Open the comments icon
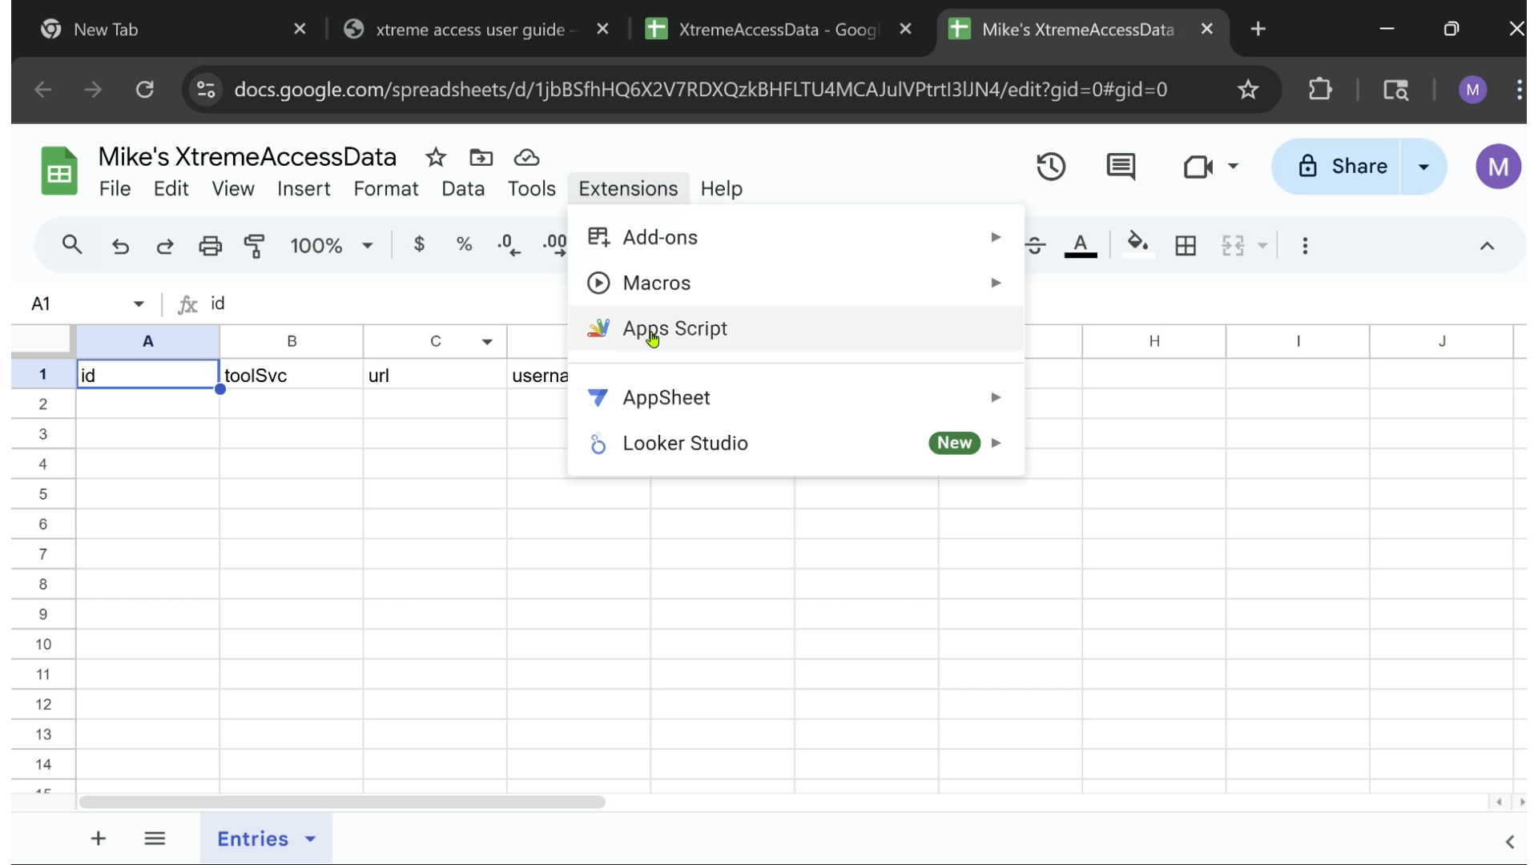The width and height of the screenshot is (1538, 865). pos(1121,167)
